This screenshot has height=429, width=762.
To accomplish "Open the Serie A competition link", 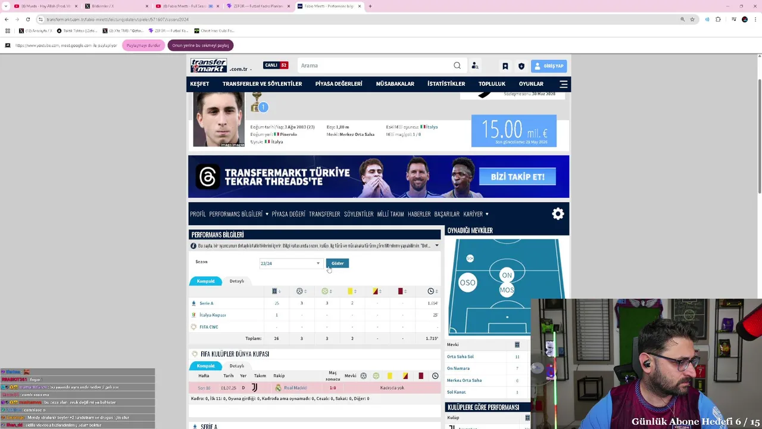I will [x=207, y=303].
